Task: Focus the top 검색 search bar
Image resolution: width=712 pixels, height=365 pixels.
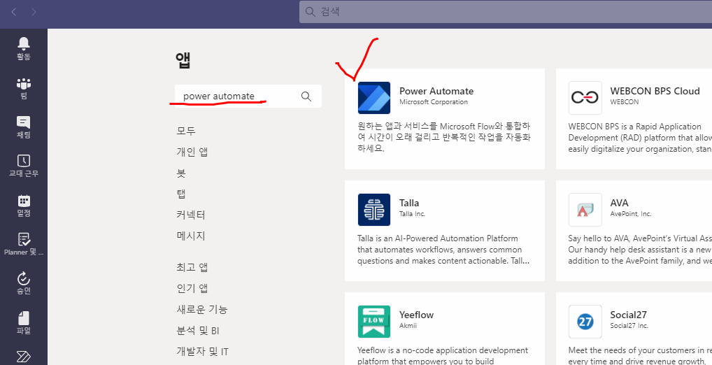Action: pos(506,12)
